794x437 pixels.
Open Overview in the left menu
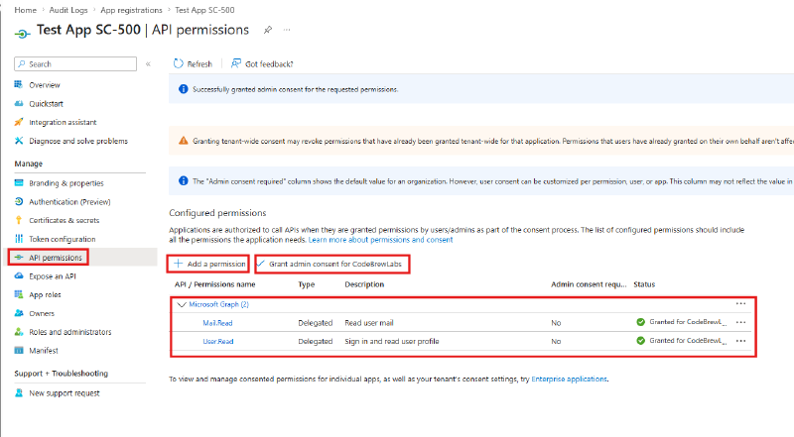pos(45,85)
